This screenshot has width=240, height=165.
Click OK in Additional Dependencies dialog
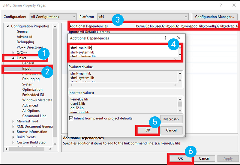[148, 130]
